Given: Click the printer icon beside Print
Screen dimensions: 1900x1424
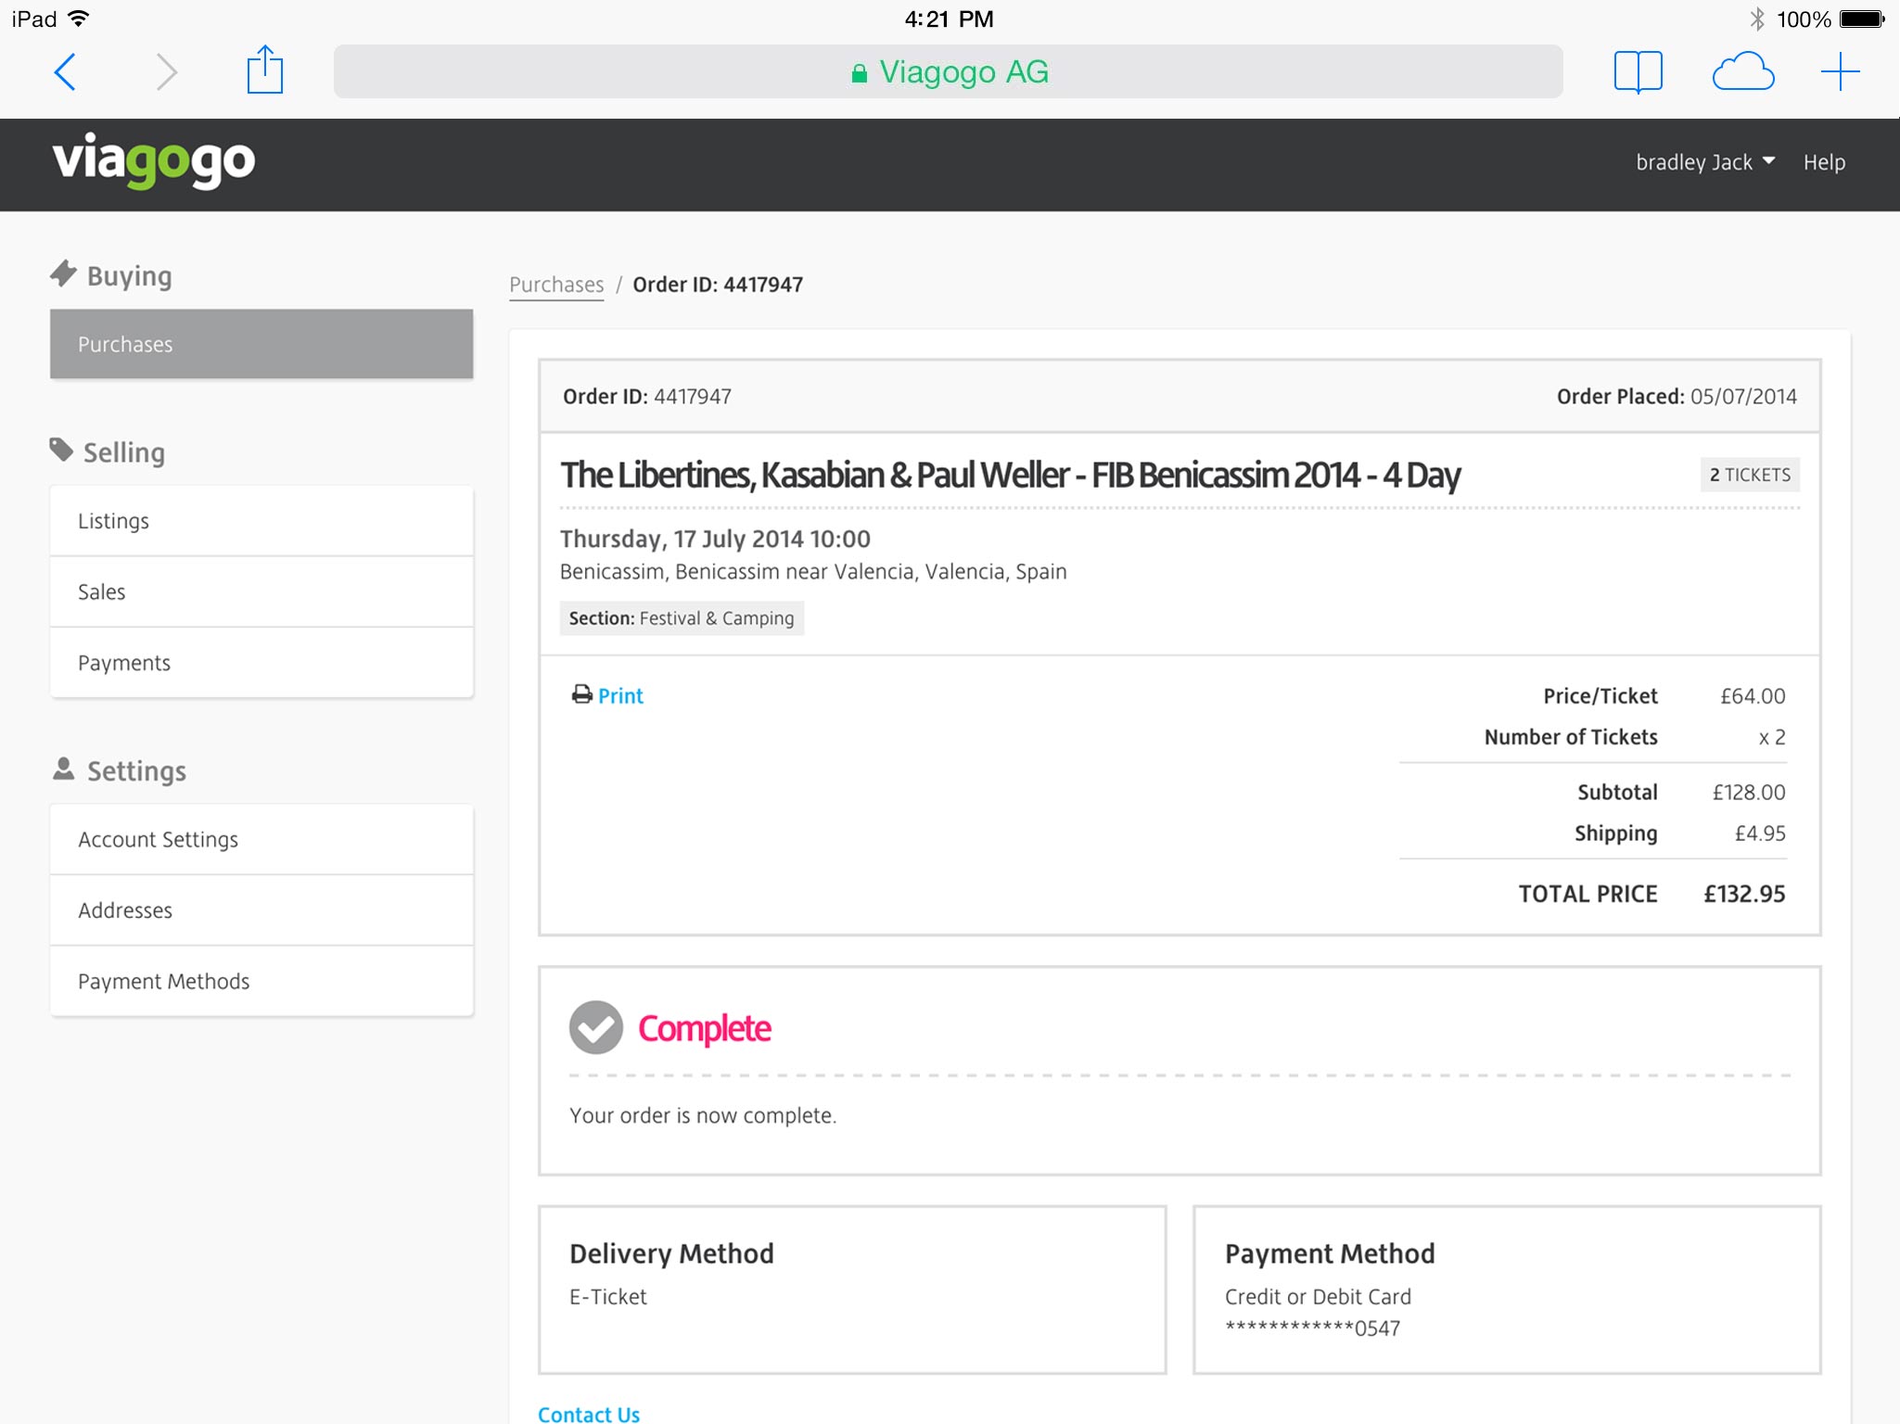Looking at the screenshot, I should tap(581, 694).
